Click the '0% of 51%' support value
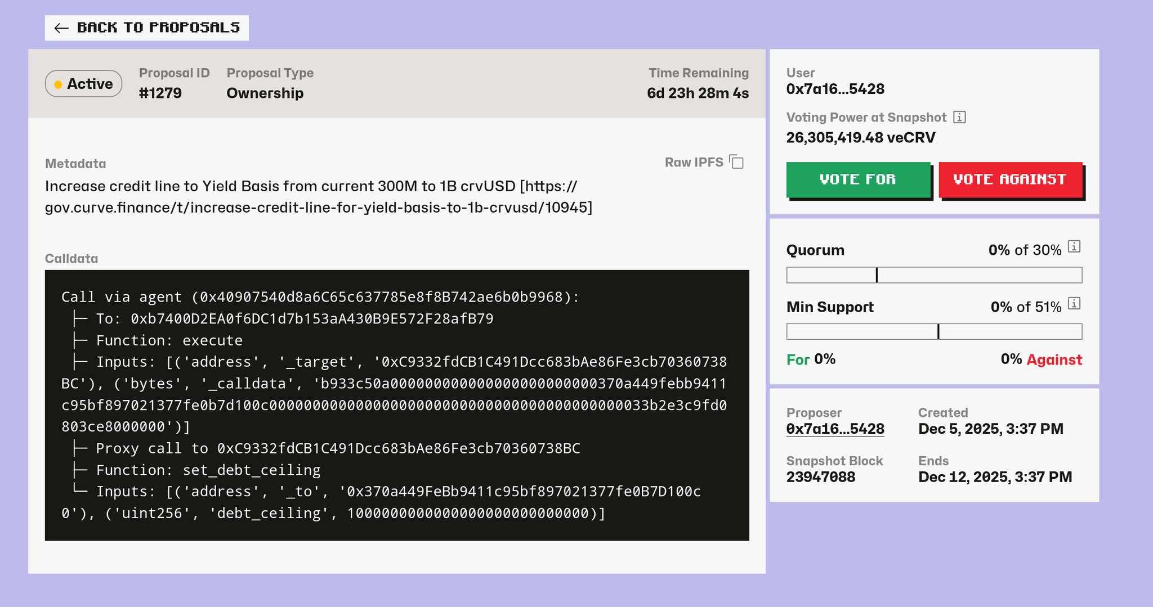 point(1026,307)
